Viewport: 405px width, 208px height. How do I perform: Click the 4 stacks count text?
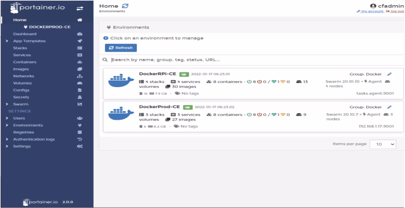155,82
